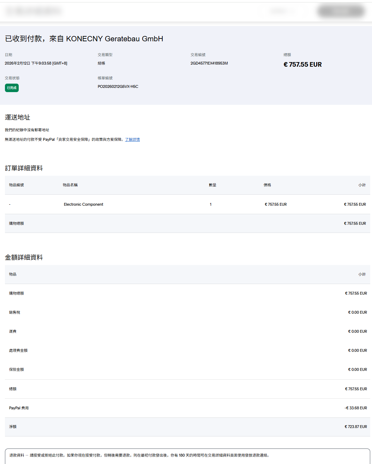Click the 了解詳情 link
372x464 pixels.
[x=132, y=140]
